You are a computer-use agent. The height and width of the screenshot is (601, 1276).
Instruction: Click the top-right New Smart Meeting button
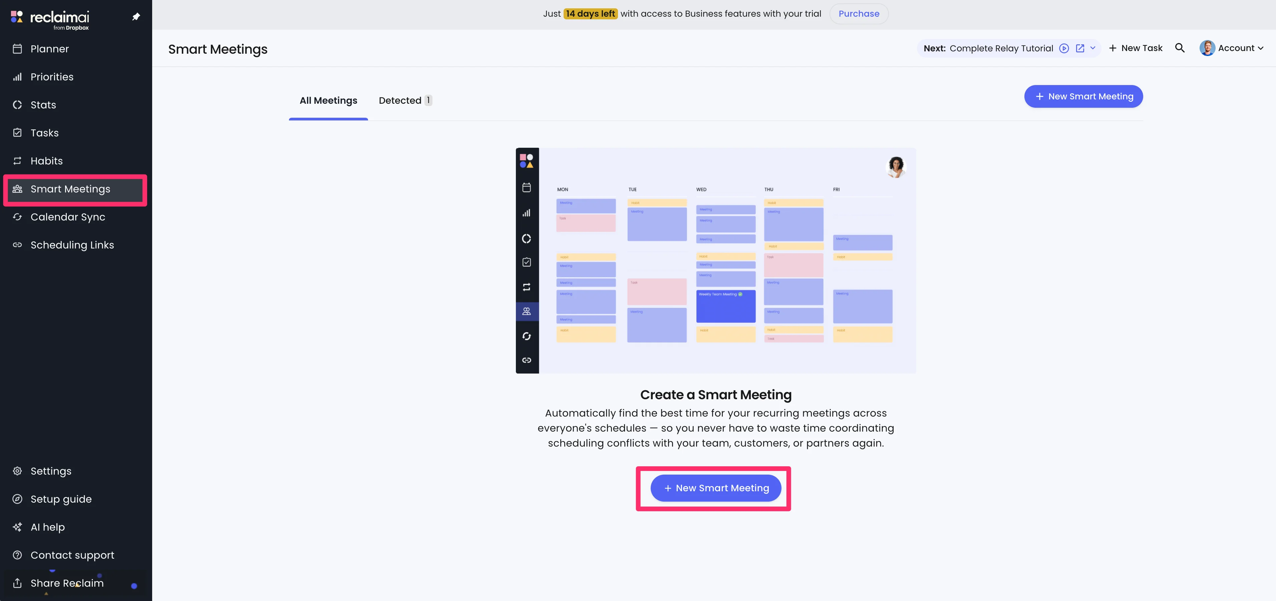(1083, 96)
